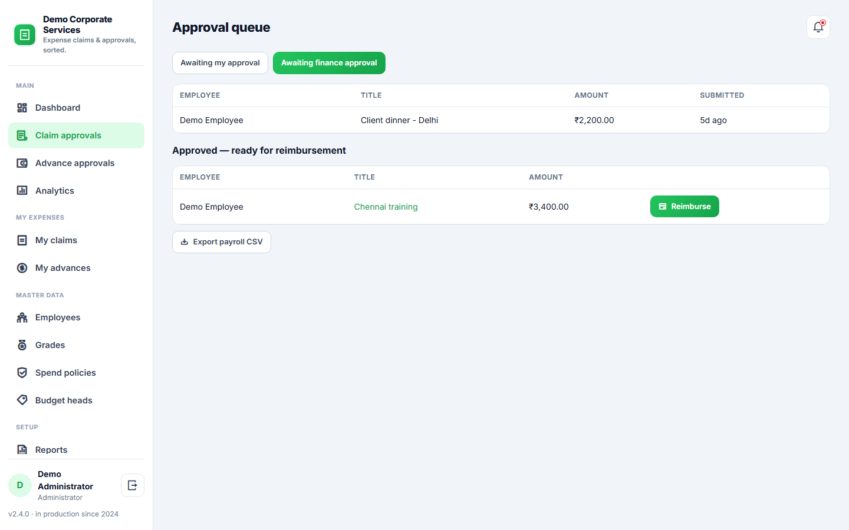The image size is (849, 530).
Task: Click the D user avatar
Action: pos(20,485)
